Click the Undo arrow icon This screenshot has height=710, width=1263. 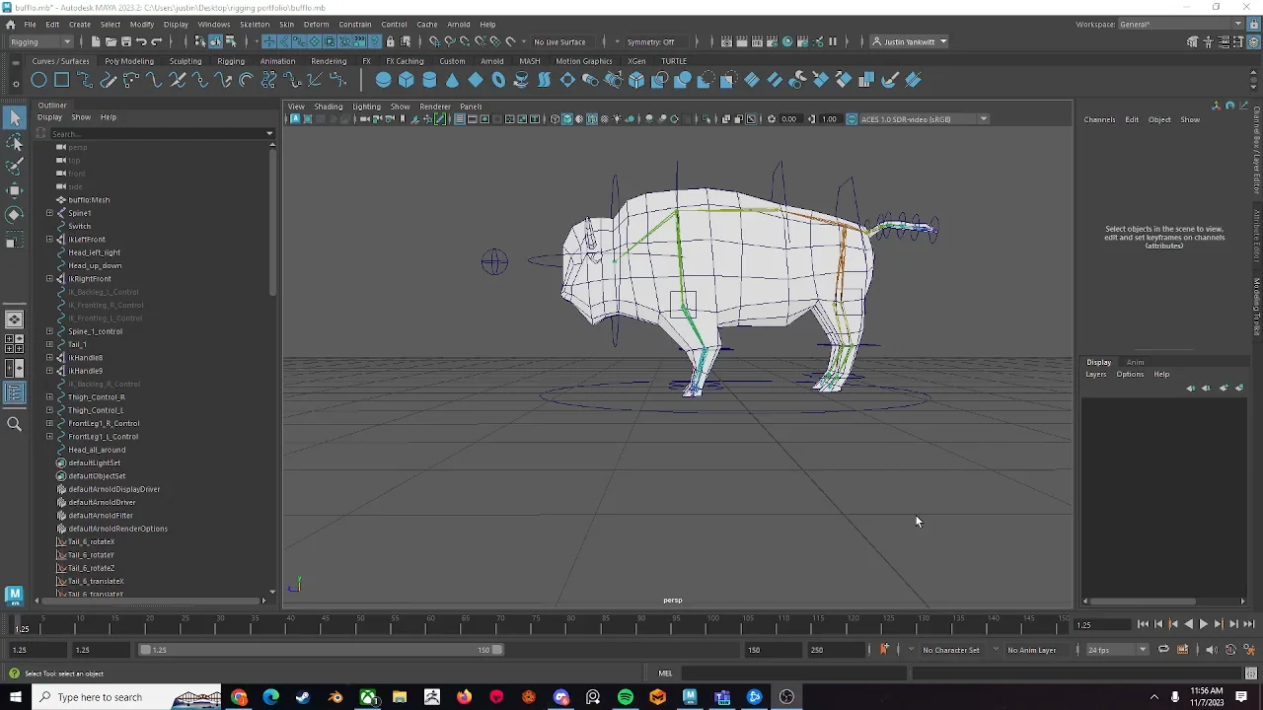coord(141,41)
